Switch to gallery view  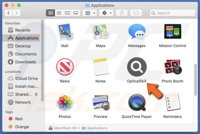(x=76, y=13)
